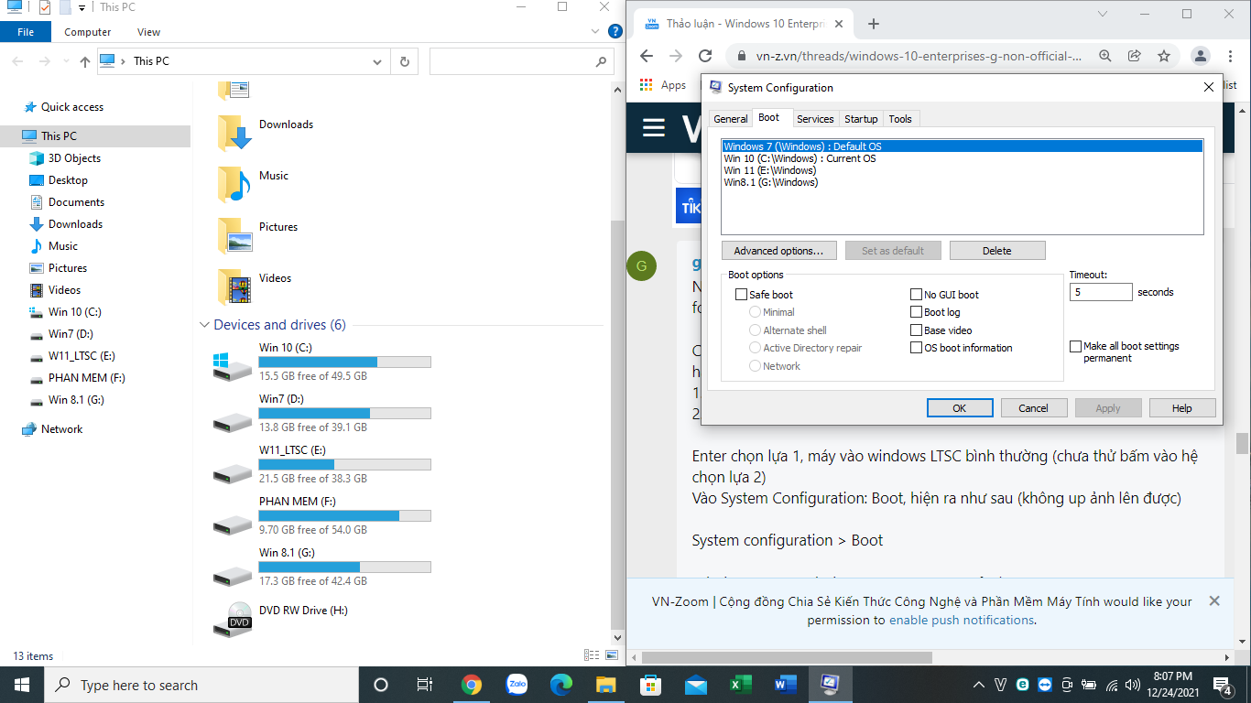The width and height of the screenshot is (1251, 703).
Task: Open Microsoft Store taskbar icon
Action: (651, 685)
